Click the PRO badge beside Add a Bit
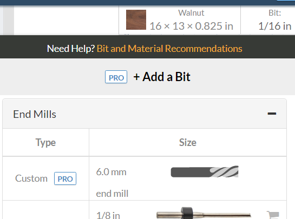295x219 pixels. tap(116, 77)
